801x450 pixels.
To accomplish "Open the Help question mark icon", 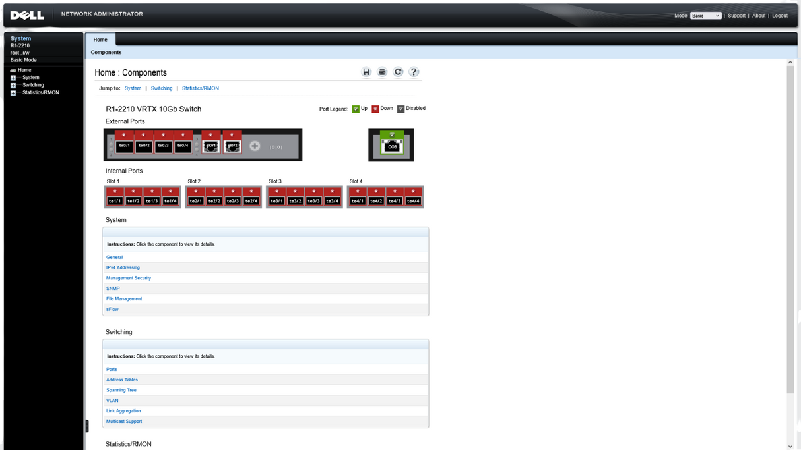I will click(x=414, y=72).
